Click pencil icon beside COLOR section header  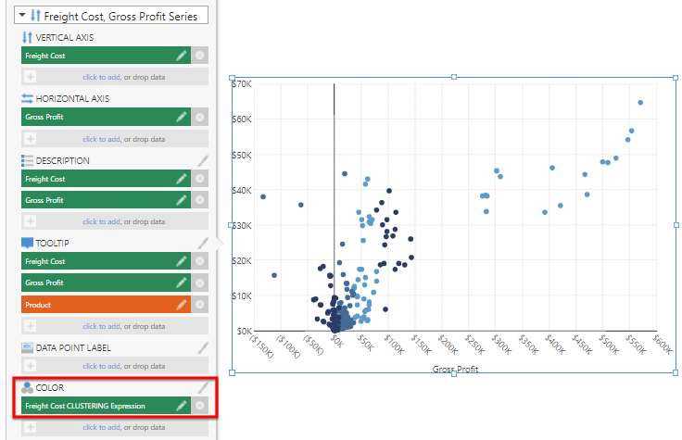[203, 388]
